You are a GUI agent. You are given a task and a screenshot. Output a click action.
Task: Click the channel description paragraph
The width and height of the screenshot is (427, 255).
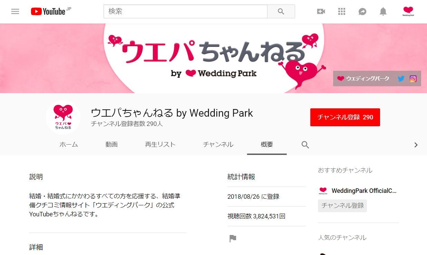click(105, 205)
